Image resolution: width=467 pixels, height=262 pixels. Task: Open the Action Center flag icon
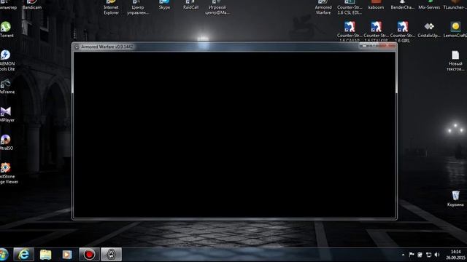click(x=412, y=255)
